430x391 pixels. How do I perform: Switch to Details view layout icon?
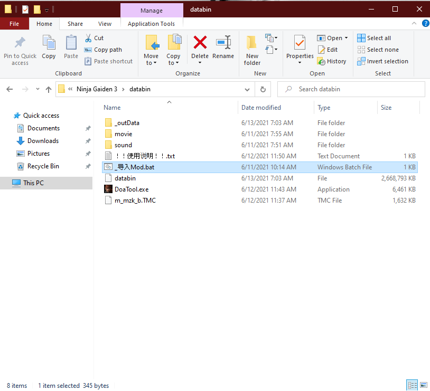412,385
